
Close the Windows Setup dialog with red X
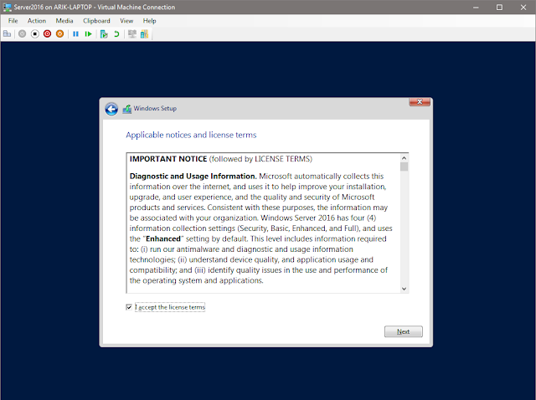(420, 102)
